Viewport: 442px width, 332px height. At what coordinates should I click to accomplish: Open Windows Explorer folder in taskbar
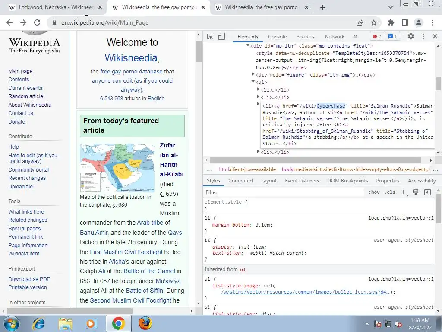tap(65, 323)
